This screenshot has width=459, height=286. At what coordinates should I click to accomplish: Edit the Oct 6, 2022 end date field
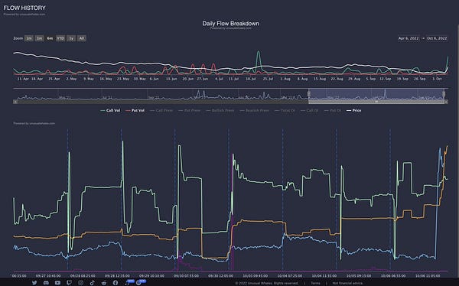coord(437,38)
